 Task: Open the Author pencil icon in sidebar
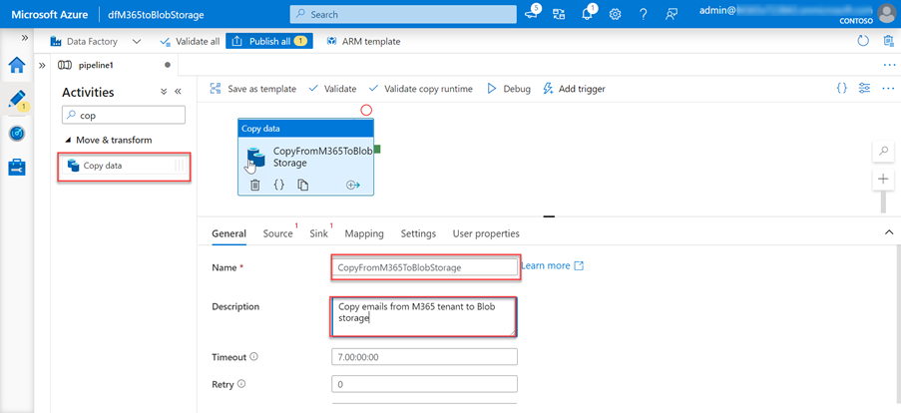click(17, 100)
